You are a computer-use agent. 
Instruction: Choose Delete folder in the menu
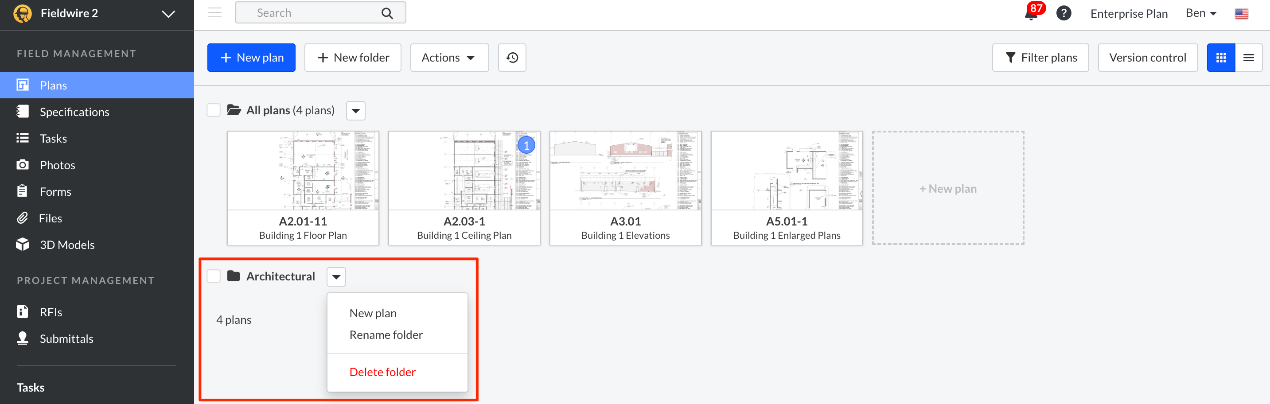pos(382,372)
